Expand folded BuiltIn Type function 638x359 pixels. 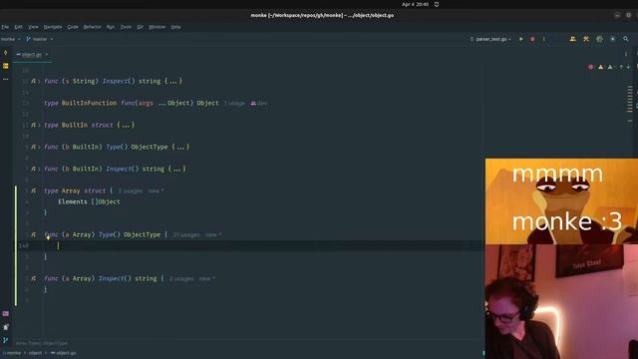tap(39, 147)
